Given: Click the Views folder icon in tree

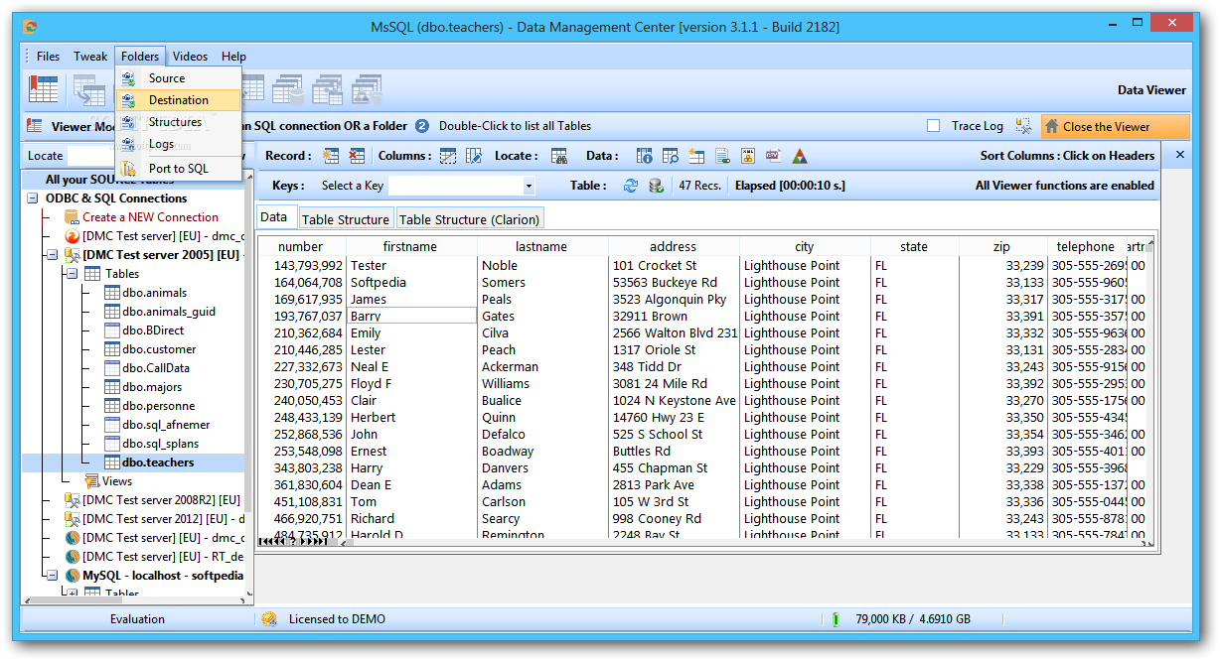Looking at the screenshot, I should (x=92, y=481).
